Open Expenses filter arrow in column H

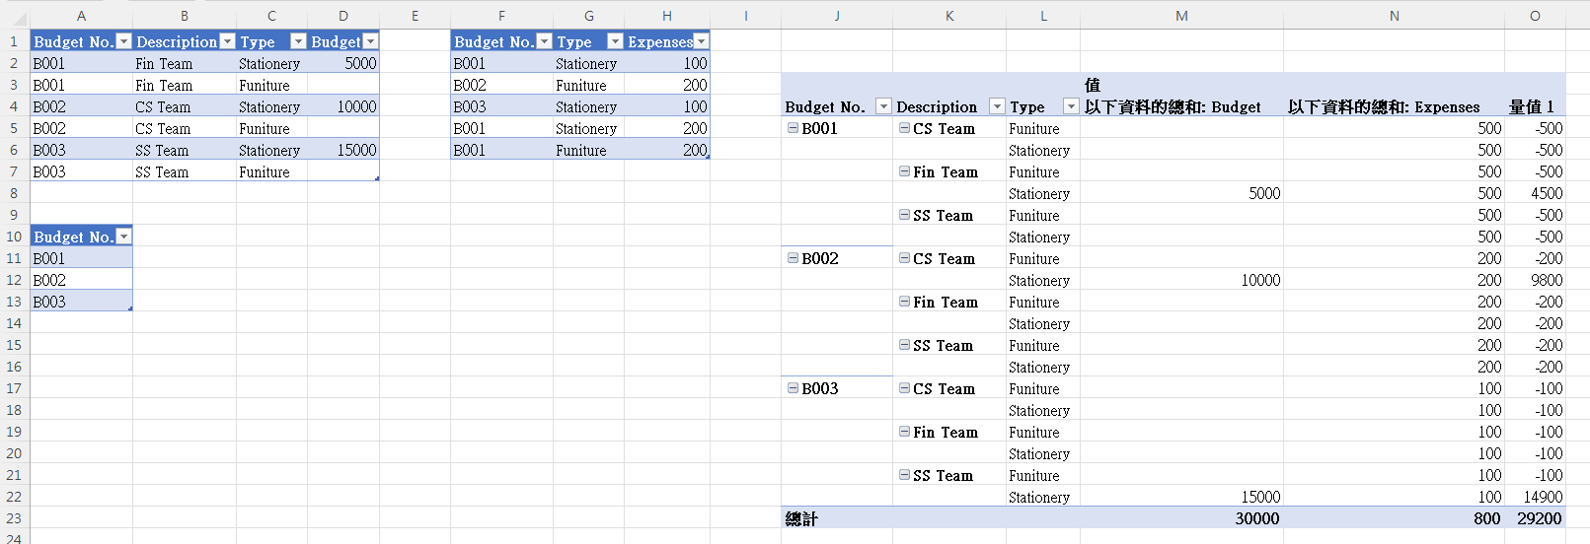click(x=701, y=41)
